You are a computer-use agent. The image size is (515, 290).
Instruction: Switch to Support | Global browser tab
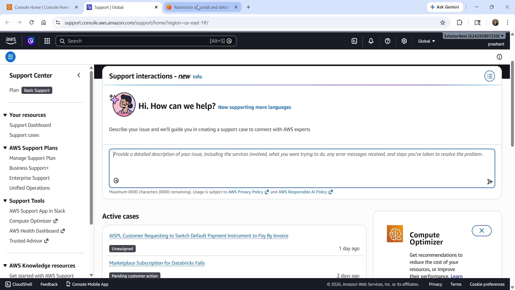pos(122,7)
